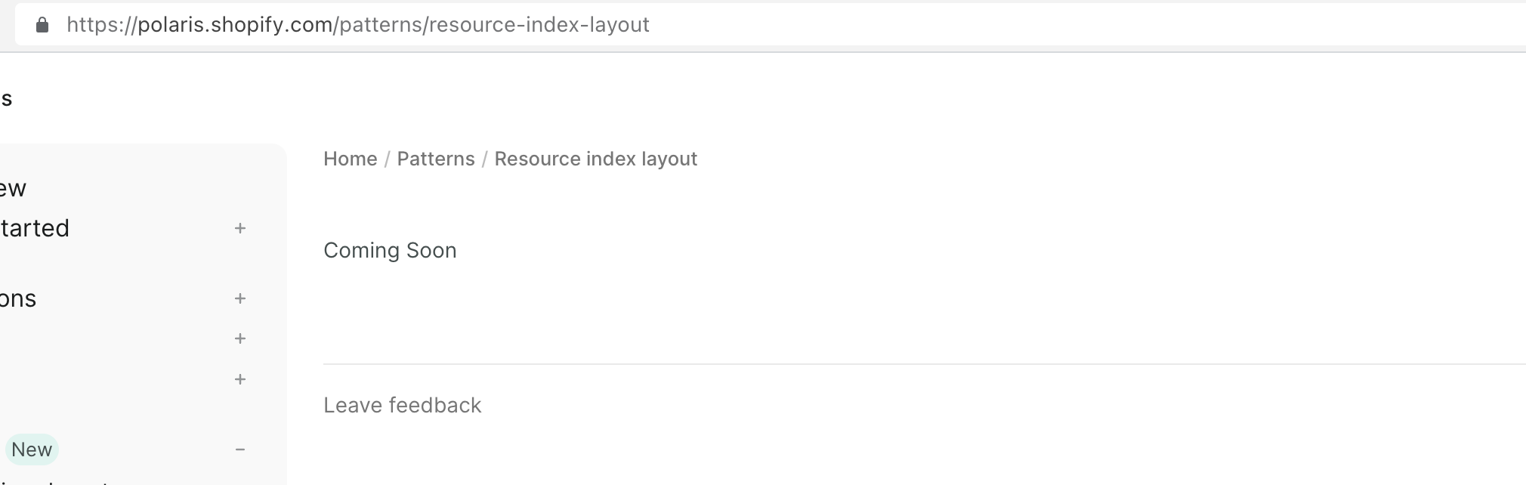Image resolution: width=1526 pixels, height=485 pixels.
Task: Select Getting started in the sidebar
Action: [x=35, y=228]
